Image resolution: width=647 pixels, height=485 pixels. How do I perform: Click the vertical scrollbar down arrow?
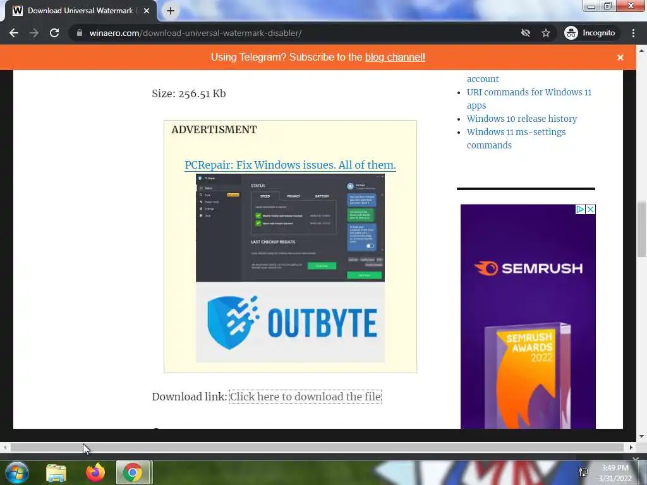(x=642, y=437)
